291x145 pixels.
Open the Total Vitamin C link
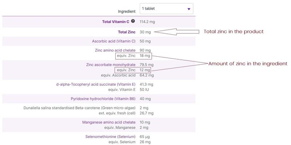(116, 22)
